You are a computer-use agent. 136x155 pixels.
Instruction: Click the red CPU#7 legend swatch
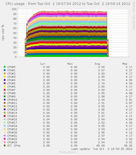pyautogui.click(x=5, y=90)
